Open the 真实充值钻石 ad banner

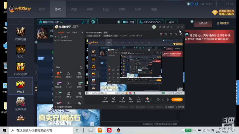pos(68,115)
